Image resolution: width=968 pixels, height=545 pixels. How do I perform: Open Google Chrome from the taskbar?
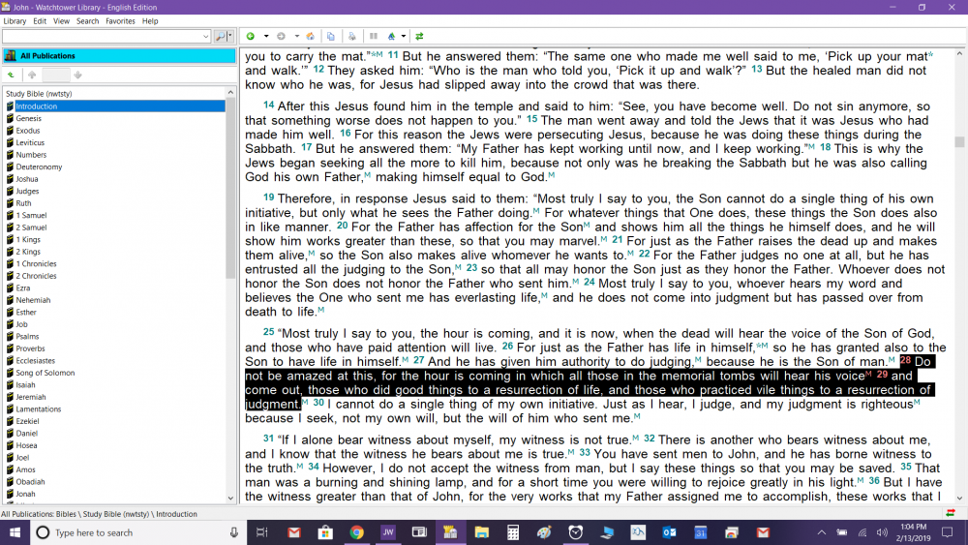[356, 532]
